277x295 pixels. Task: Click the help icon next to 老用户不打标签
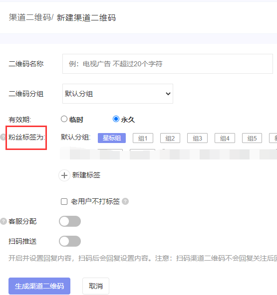(x=125, y=201)
